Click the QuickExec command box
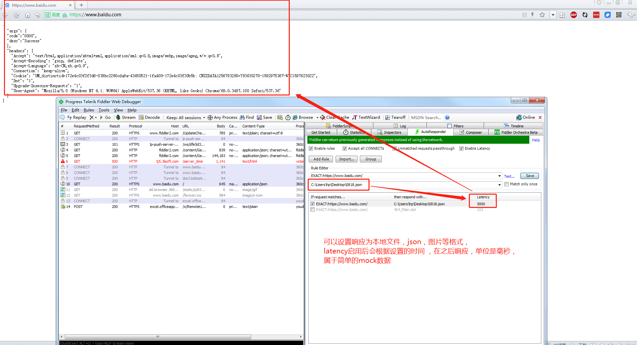This screenshot has height=345, width=637. click(x=181, y=343)
